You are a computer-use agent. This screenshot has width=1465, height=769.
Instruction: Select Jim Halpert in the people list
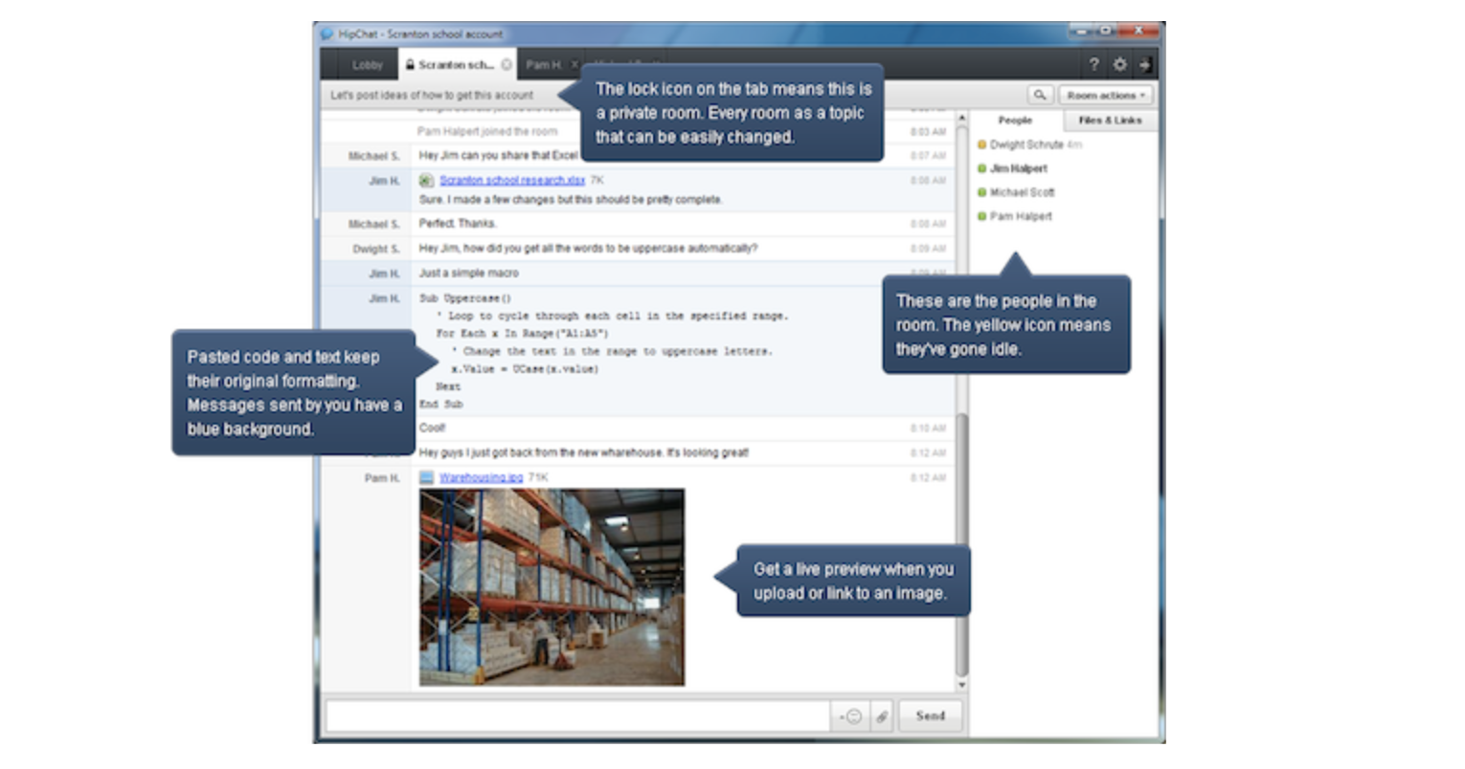[1019, 168]
